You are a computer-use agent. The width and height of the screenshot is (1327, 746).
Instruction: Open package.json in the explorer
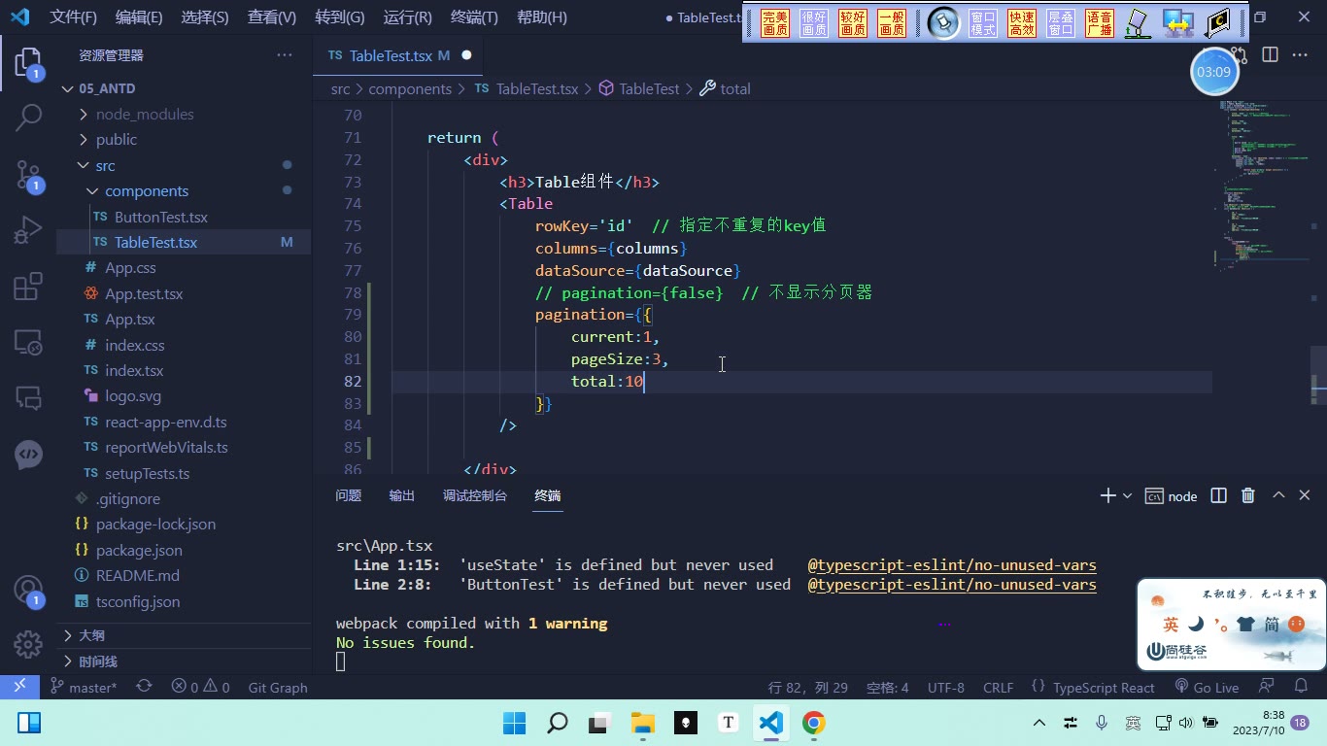(139, 550)
